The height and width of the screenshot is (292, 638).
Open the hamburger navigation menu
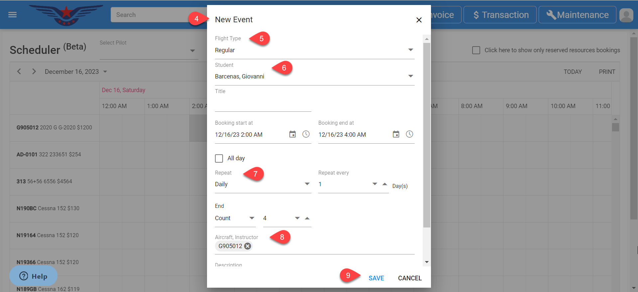click(x=12, y=15)
